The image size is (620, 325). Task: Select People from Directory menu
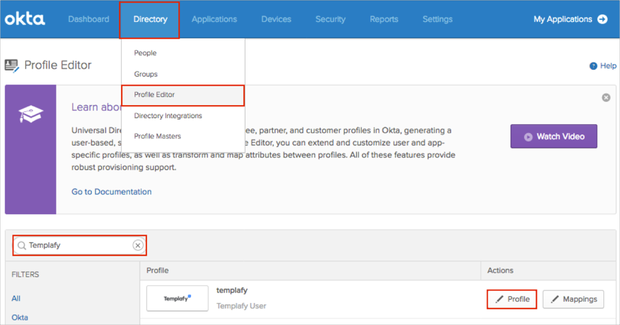pos(145,53)
